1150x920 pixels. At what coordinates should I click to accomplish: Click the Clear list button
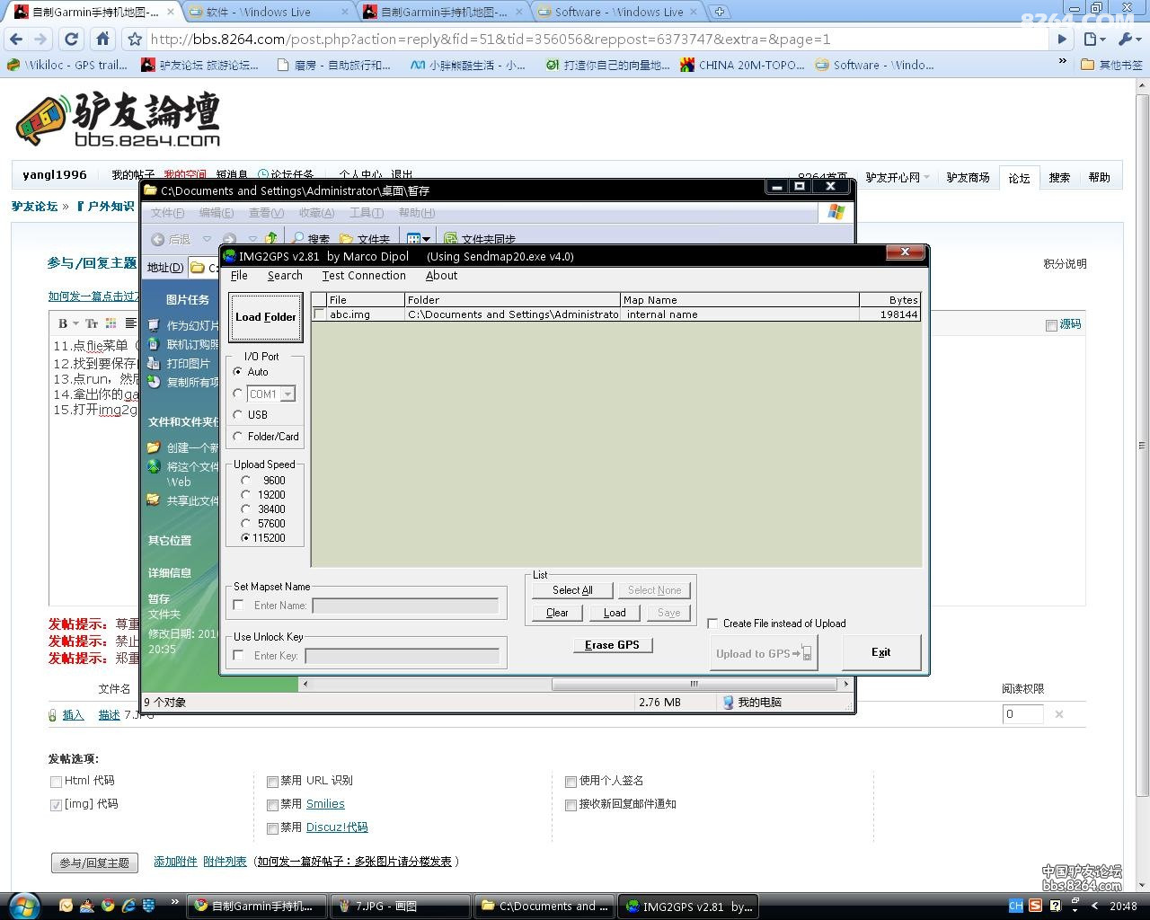[x=557, y=613]
